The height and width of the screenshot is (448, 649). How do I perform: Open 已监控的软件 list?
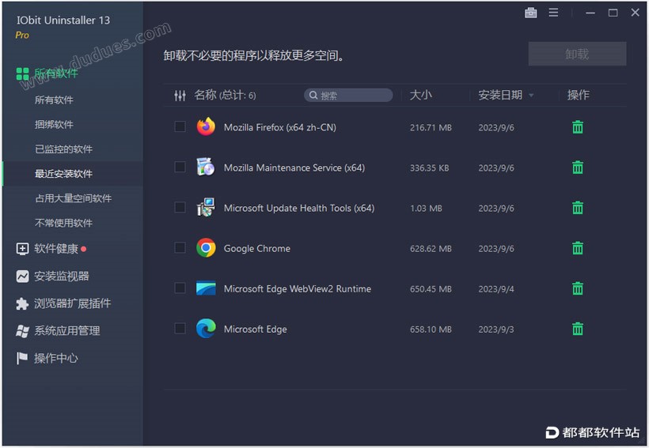(63, 149)
